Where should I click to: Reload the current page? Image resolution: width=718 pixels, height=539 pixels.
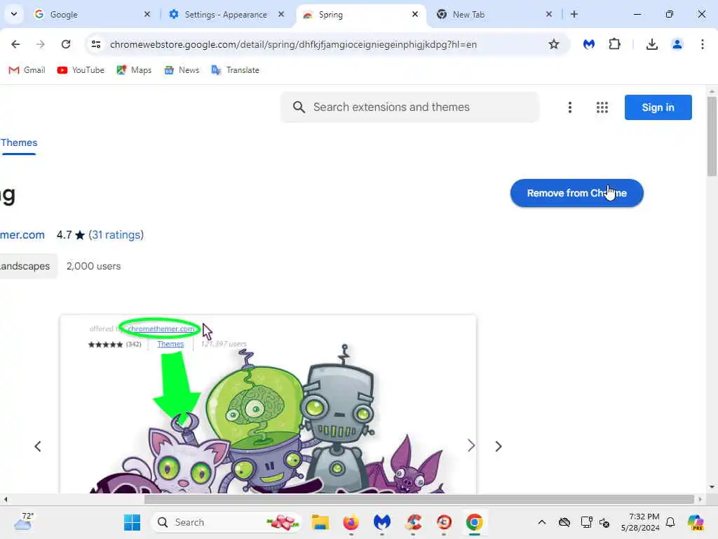(66, 44)
